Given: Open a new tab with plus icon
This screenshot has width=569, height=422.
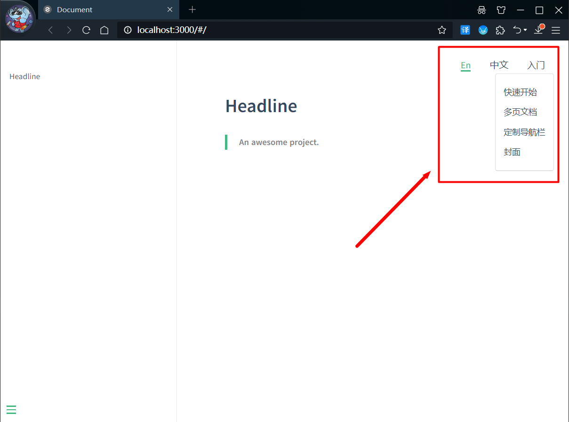Looking at the screenshot, I should (x=192, y=9).
